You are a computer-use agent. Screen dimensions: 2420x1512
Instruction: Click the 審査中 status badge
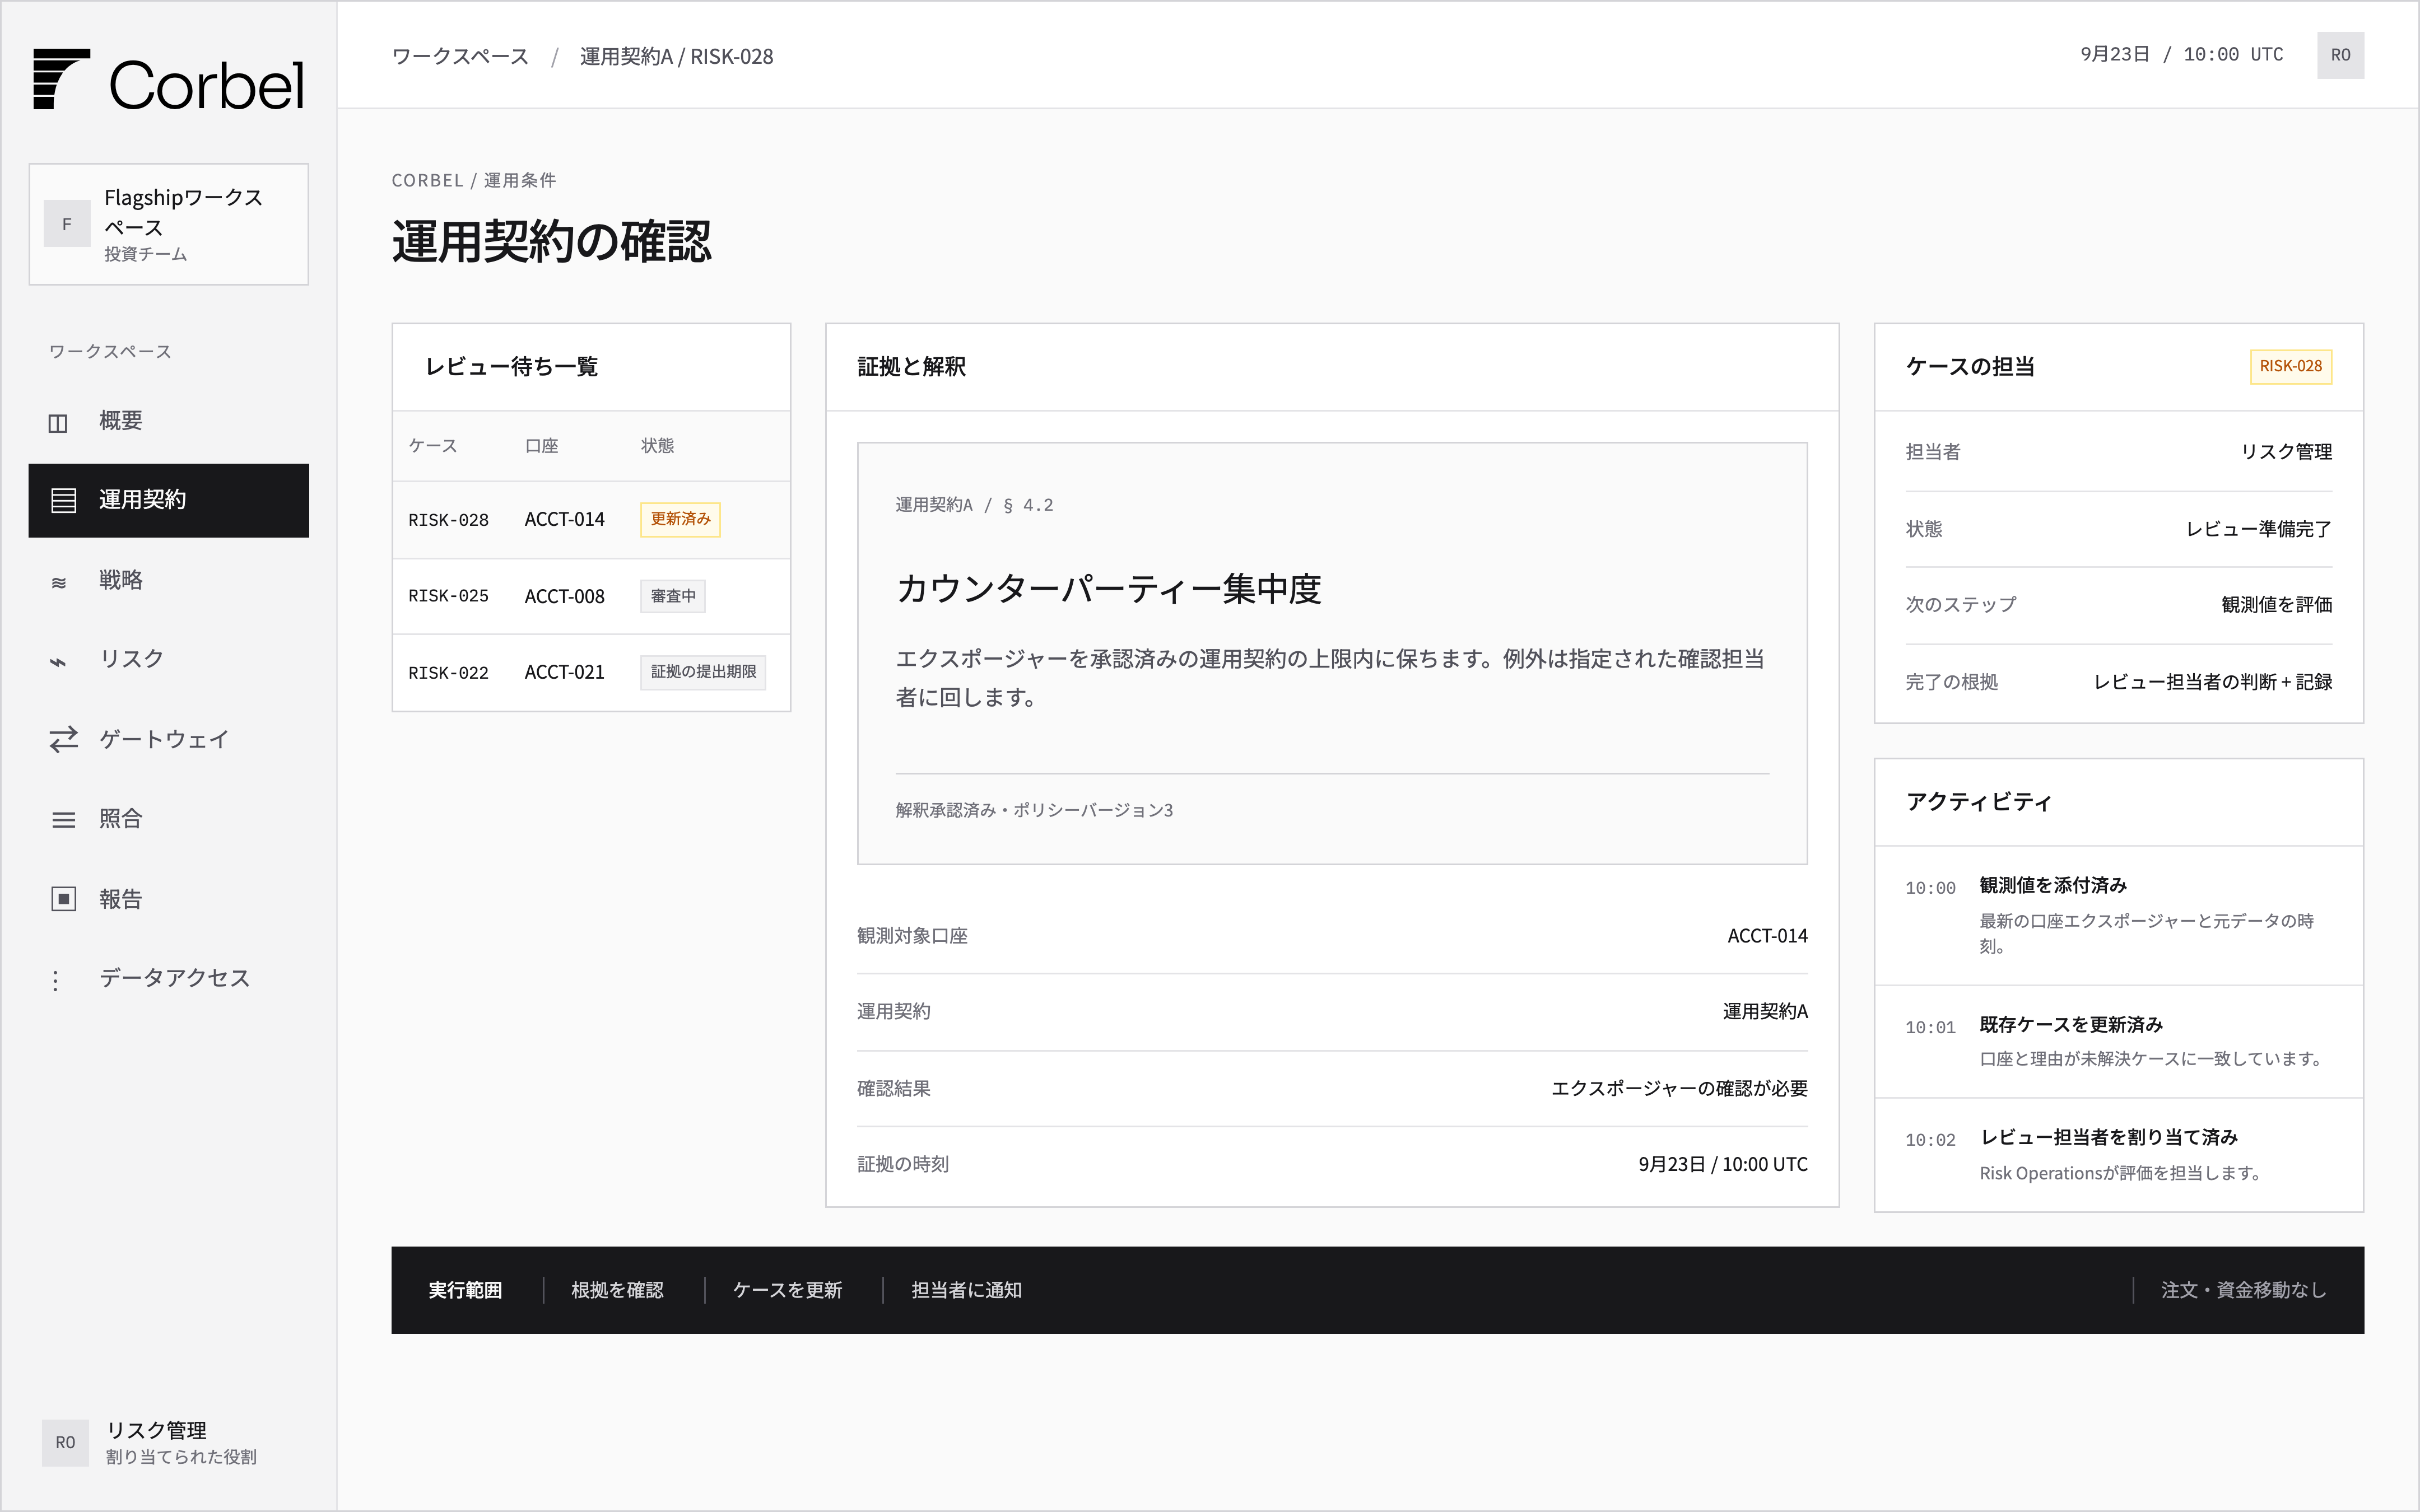tap(673, 596)
